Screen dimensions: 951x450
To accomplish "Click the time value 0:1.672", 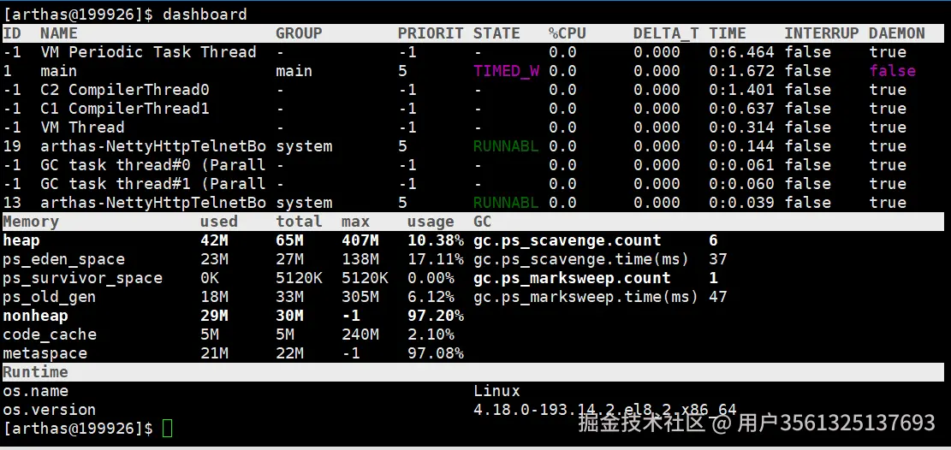I will 741,71.
